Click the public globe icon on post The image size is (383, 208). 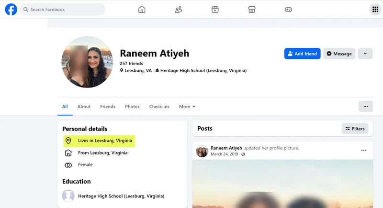click(243, 154)
